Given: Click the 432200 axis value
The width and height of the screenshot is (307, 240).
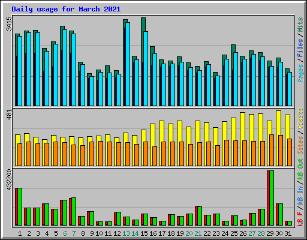Looking at the screenshot, I should pos(9,179).
